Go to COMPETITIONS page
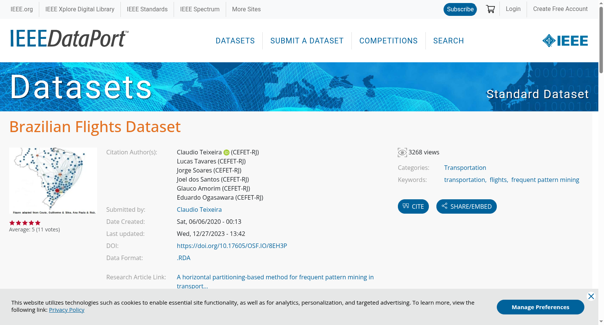Viewport: 604px width, 325px height. [x=388, y=41]
